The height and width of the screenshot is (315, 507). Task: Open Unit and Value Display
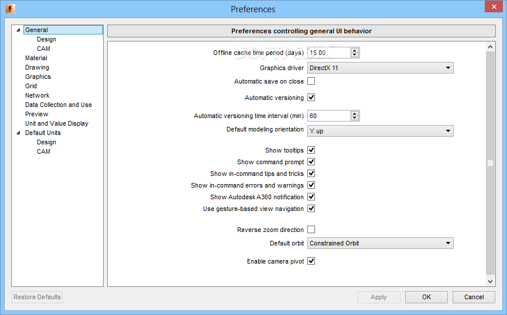click(x=57, y=124)
